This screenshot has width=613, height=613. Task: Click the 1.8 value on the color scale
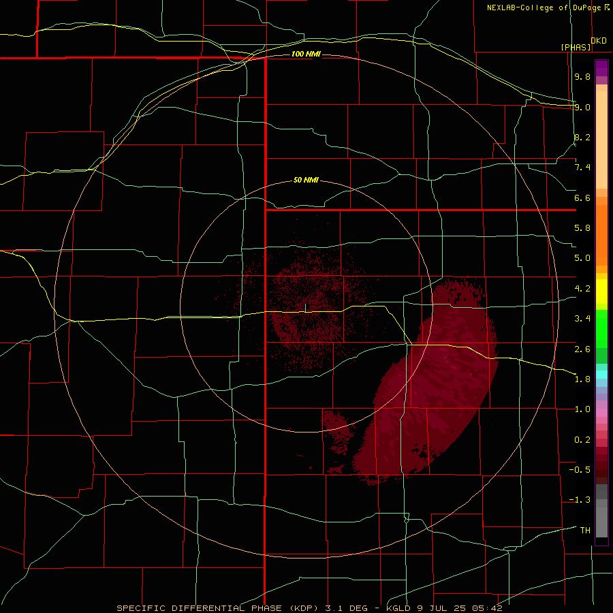click(x=582, y=379)
